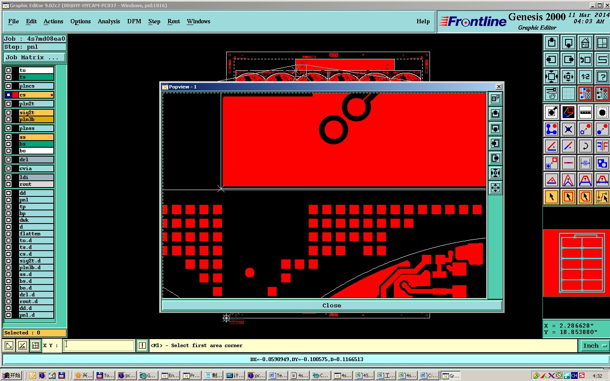
Task: Open the Edit menu
Action: [31, 21]
